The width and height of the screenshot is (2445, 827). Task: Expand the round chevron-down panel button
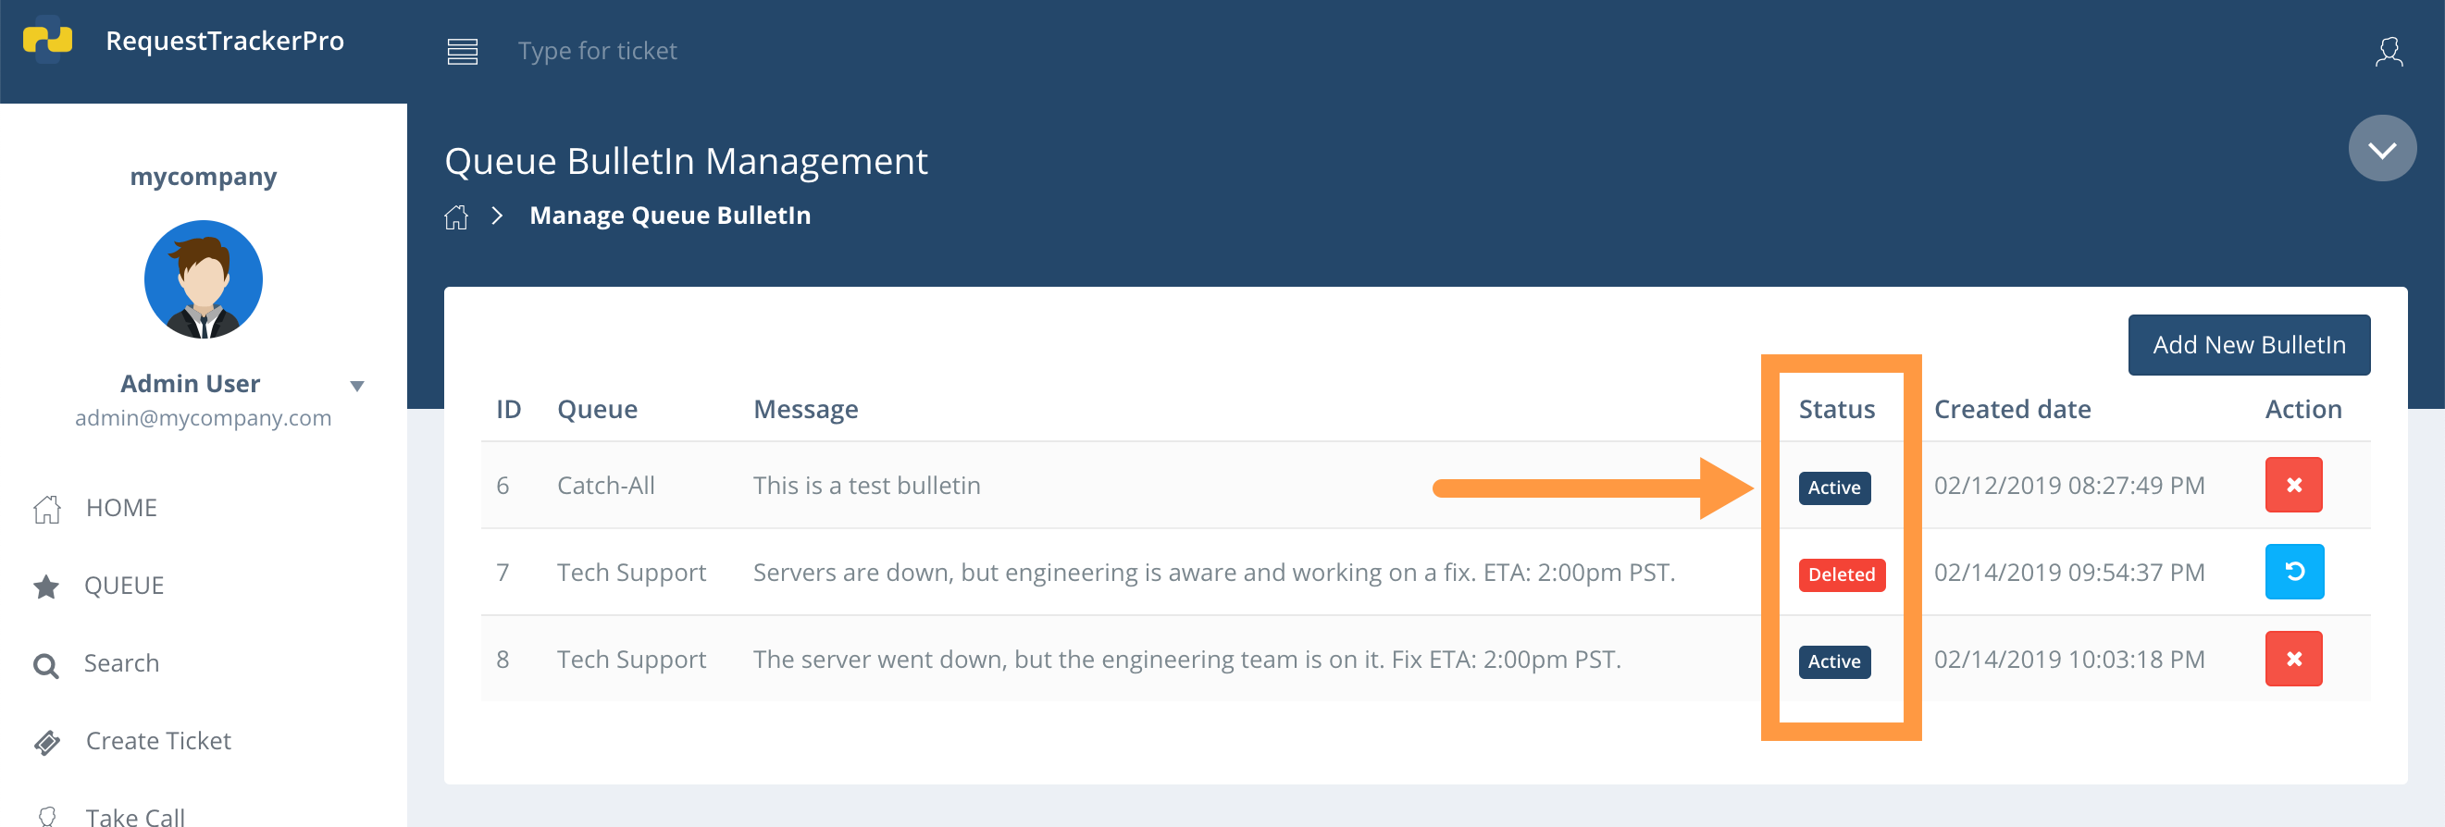click(2381, 148)
